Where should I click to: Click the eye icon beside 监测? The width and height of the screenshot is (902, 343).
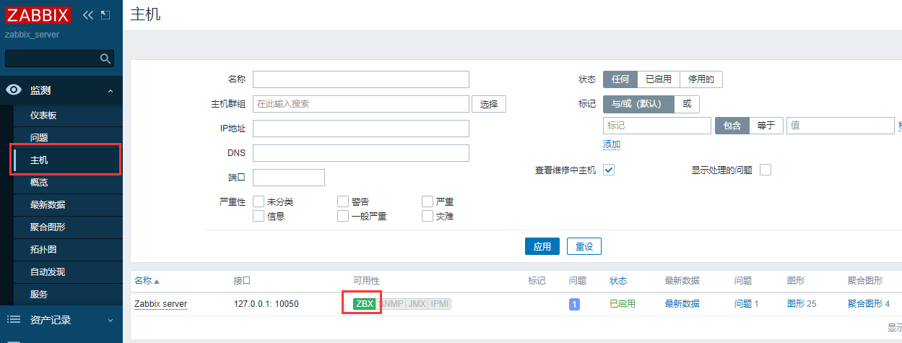pyautogui.click(x=14, y=90)
